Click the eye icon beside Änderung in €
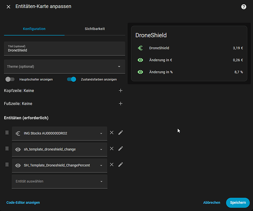The width and height of the screenshot is (253, 211). [140, 60]
